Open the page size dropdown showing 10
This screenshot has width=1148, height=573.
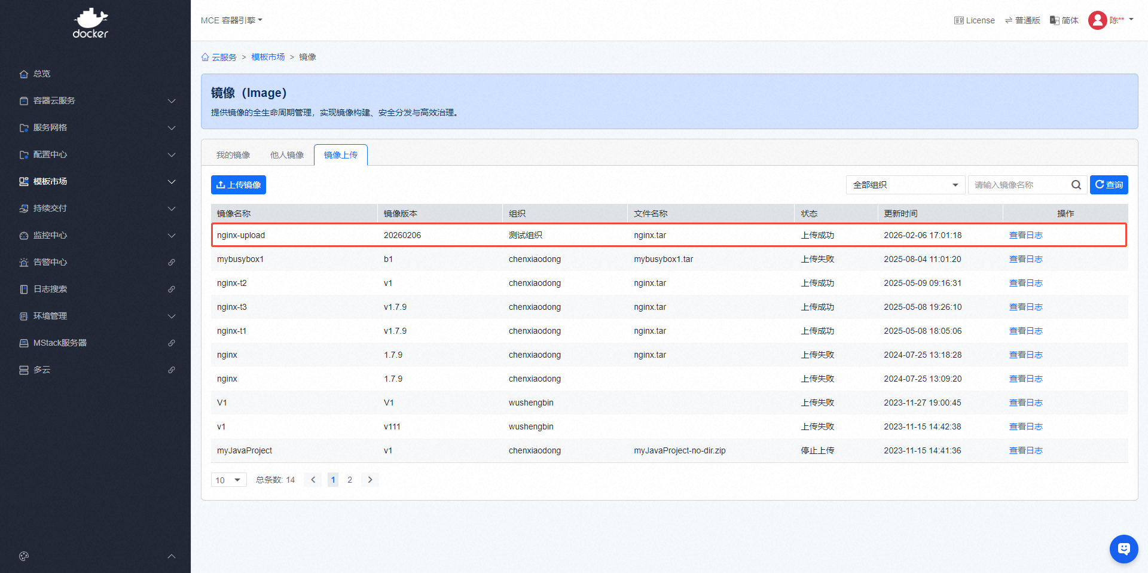(228, 480)
